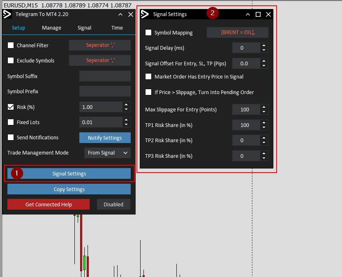
Task: Maximize the Signal Settings window
Action: click(258, 14)
